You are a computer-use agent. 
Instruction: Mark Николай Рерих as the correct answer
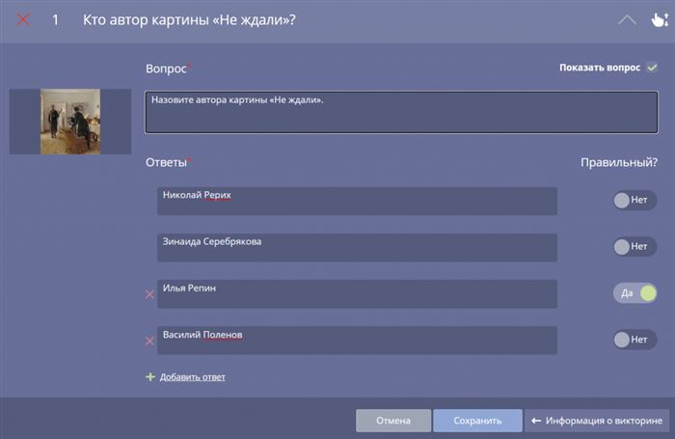point(634,200)
